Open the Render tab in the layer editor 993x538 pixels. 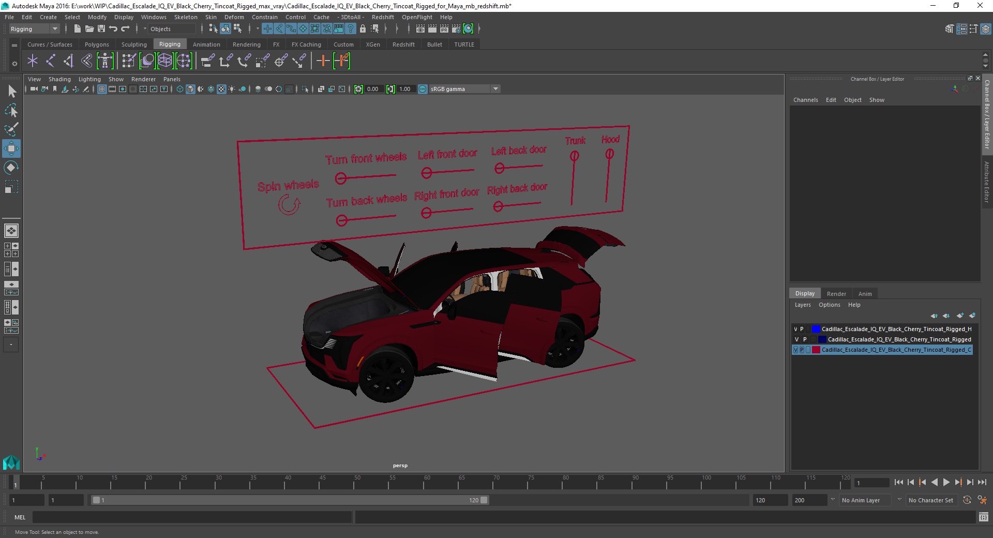(836, 293)
